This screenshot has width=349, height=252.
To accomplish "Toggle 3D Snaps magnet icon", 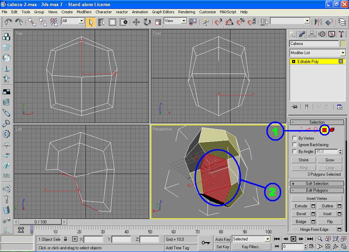I will [x=218, y=22].
